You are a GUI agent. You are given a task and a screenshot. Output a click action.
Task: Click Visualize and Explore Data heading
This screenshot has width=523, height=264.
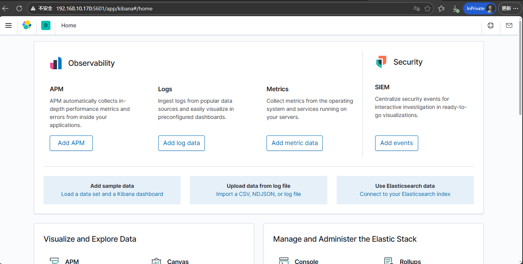(x=90, y=239)
